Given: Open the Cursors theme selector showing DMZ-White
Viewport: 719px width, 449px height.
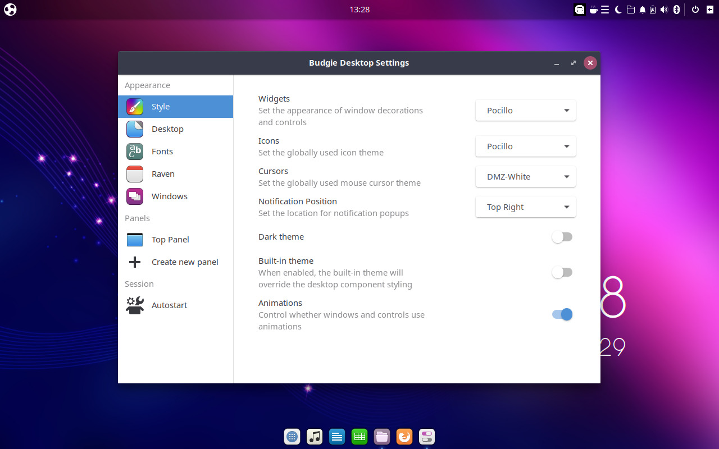Looking at the screenshot, I should pyautogui.click(x=525, y=176).
